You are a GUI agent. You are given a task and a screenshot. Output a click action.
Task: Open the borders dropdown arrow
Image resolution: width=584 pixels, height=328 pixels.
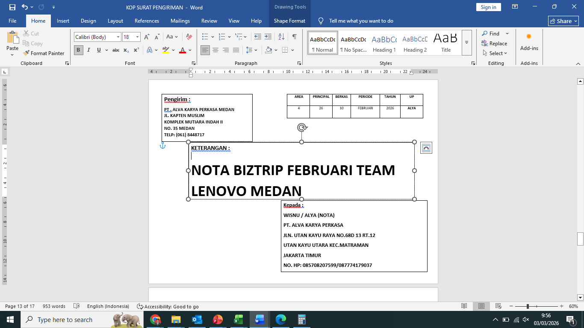point(292,50)
